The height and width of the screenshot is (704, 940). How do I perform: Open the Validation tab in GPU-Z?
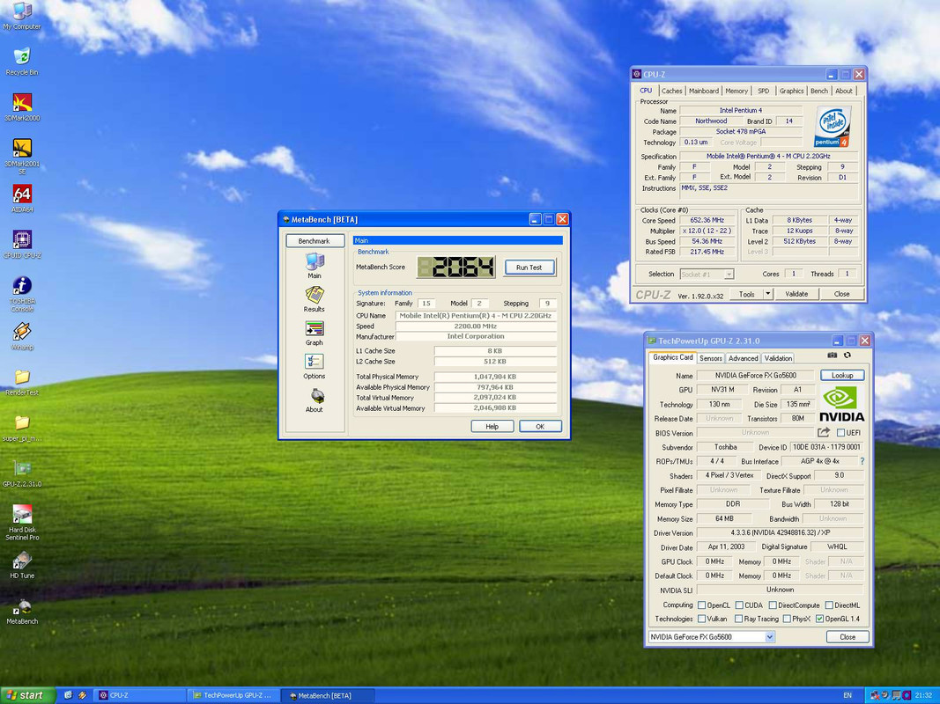coord(778,358)
